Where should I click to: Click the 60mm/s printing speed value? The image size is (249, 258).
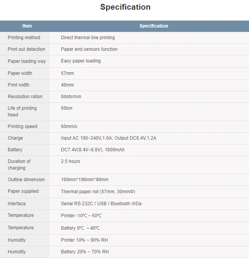click(69, 126)
